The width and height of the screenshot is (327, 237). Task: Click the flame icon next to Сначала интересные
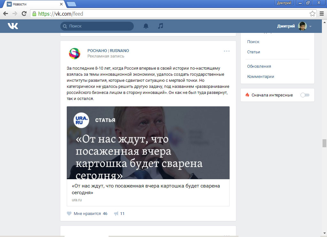click(x=247, y=95)
